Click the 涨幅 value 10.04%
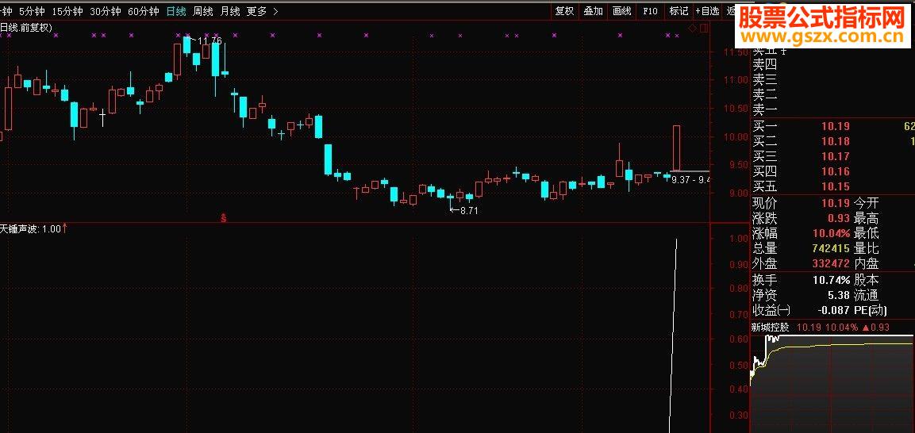This screenshot has width=915, height=433. click(830, 234)
